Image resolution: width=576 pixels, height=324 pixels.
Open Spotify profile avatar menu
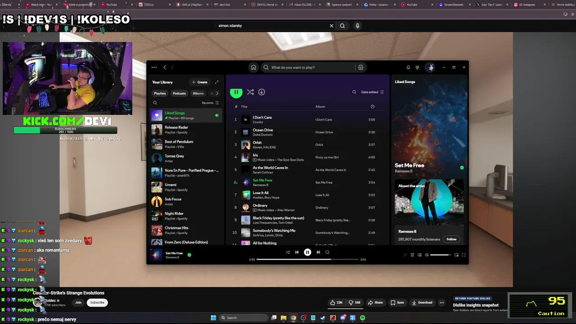click(x=430, y=67)
